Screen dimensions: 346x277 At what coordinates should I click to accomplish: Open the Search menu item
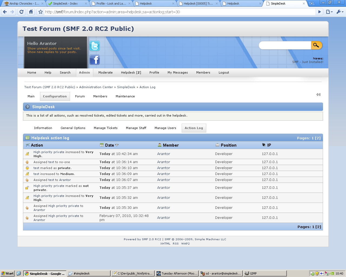click(65, 72)
